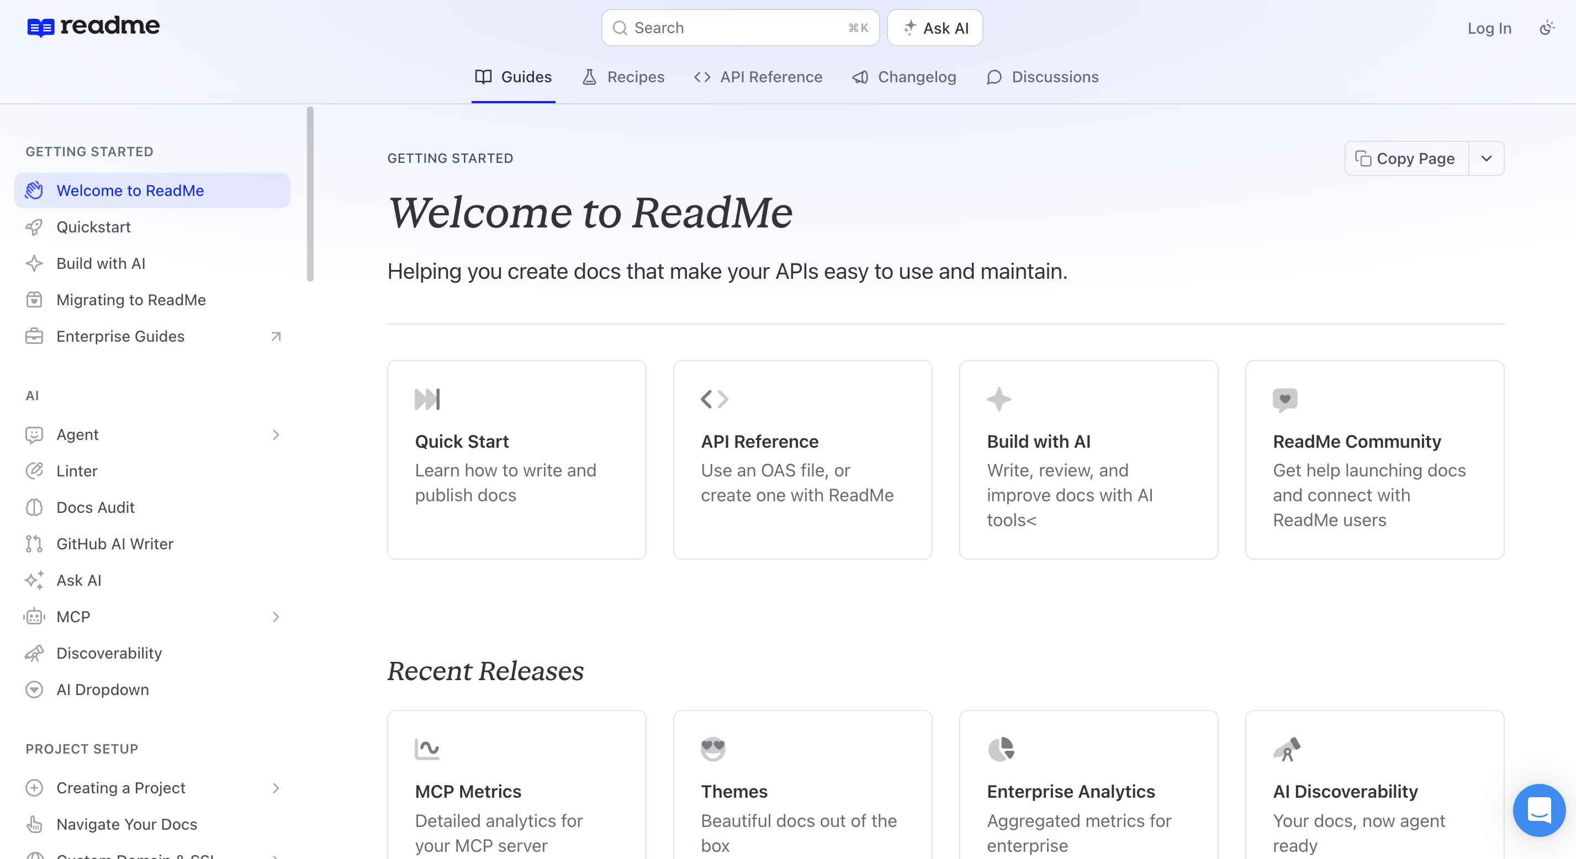The height and width of the screenshot is (859, 1576).
Task: Click the ReadMe logo
Action: point(93,26)
